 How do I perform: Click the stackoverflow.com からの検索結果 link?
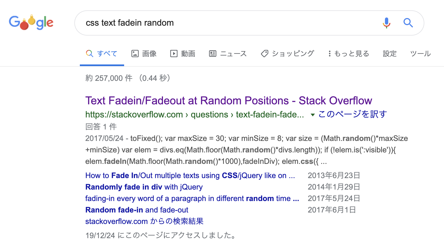point(144,221)
